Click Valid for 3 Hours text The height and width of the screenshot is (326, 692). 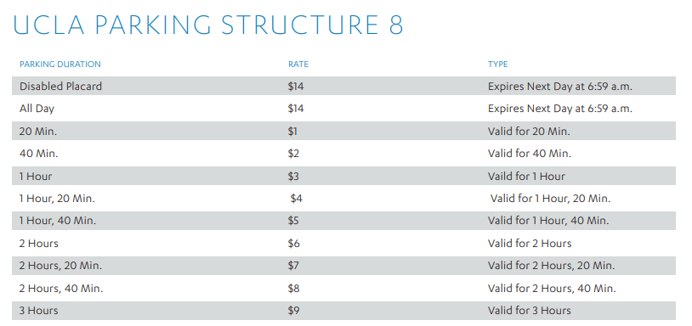coord(529,311)
